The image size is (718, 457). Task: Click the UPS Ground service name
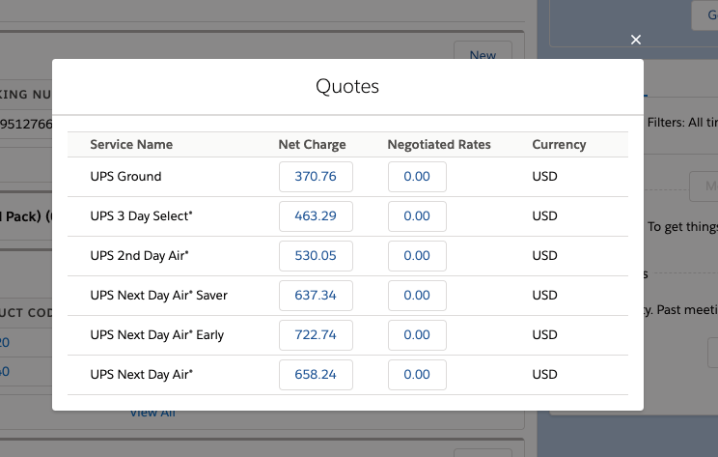[125, 177]
